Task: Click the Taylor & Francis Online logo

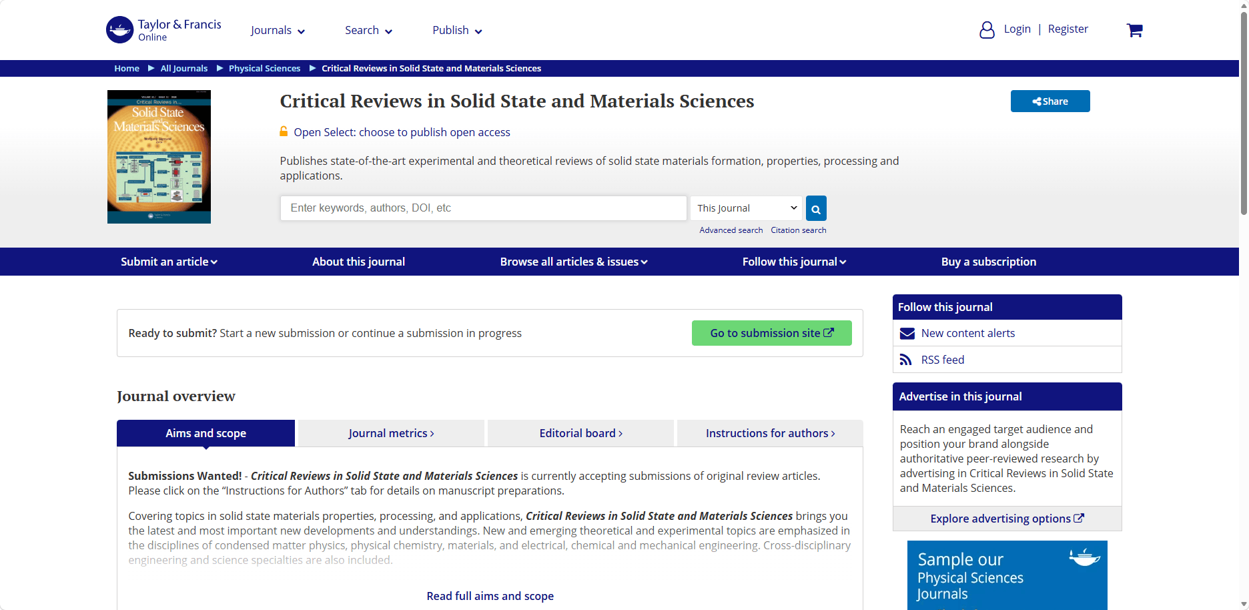Action: tap(163, 30)
